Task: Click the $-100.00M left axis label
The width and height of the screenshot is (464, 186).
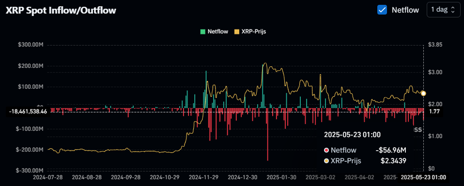Action: [x=30, y=129]
